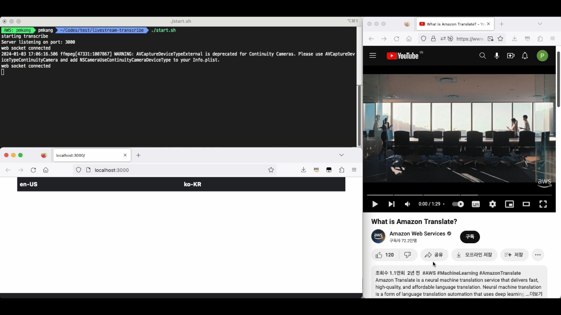The height and width of the screenshot is (315, 561).
Task: Click the 저장 save to playlist button
Action: pos(514,255)
